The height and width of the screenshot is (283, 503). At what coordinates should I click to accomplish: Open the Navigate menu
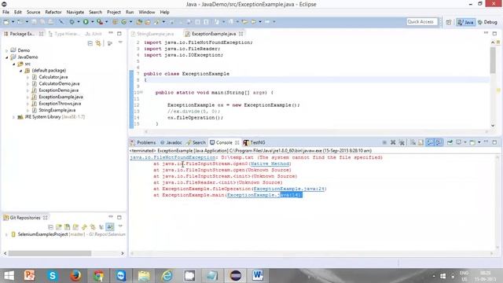(75, 13)
